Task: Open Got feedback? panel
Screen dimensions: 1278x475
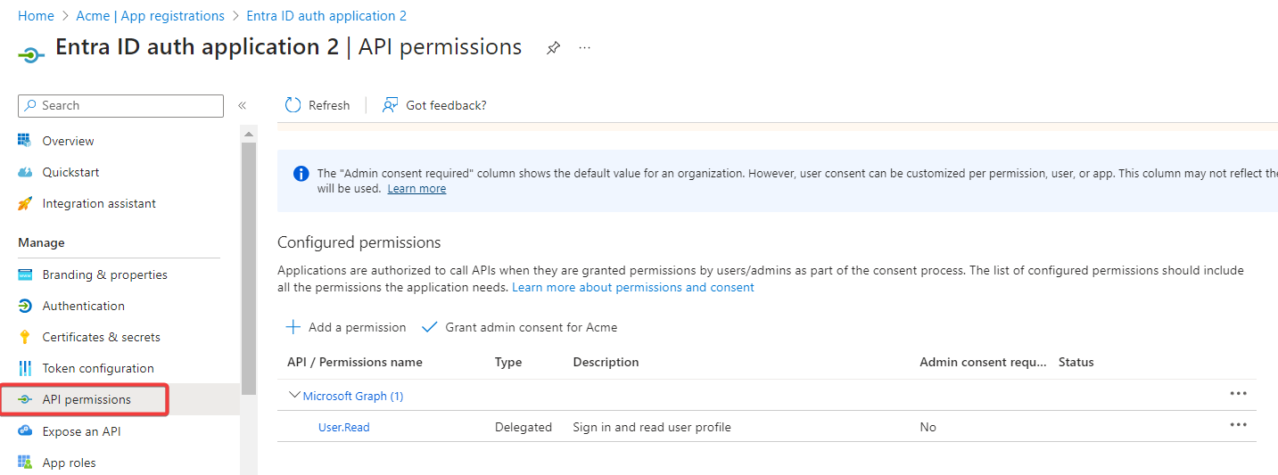Action: pyautogui.click(x=434, y=105)
